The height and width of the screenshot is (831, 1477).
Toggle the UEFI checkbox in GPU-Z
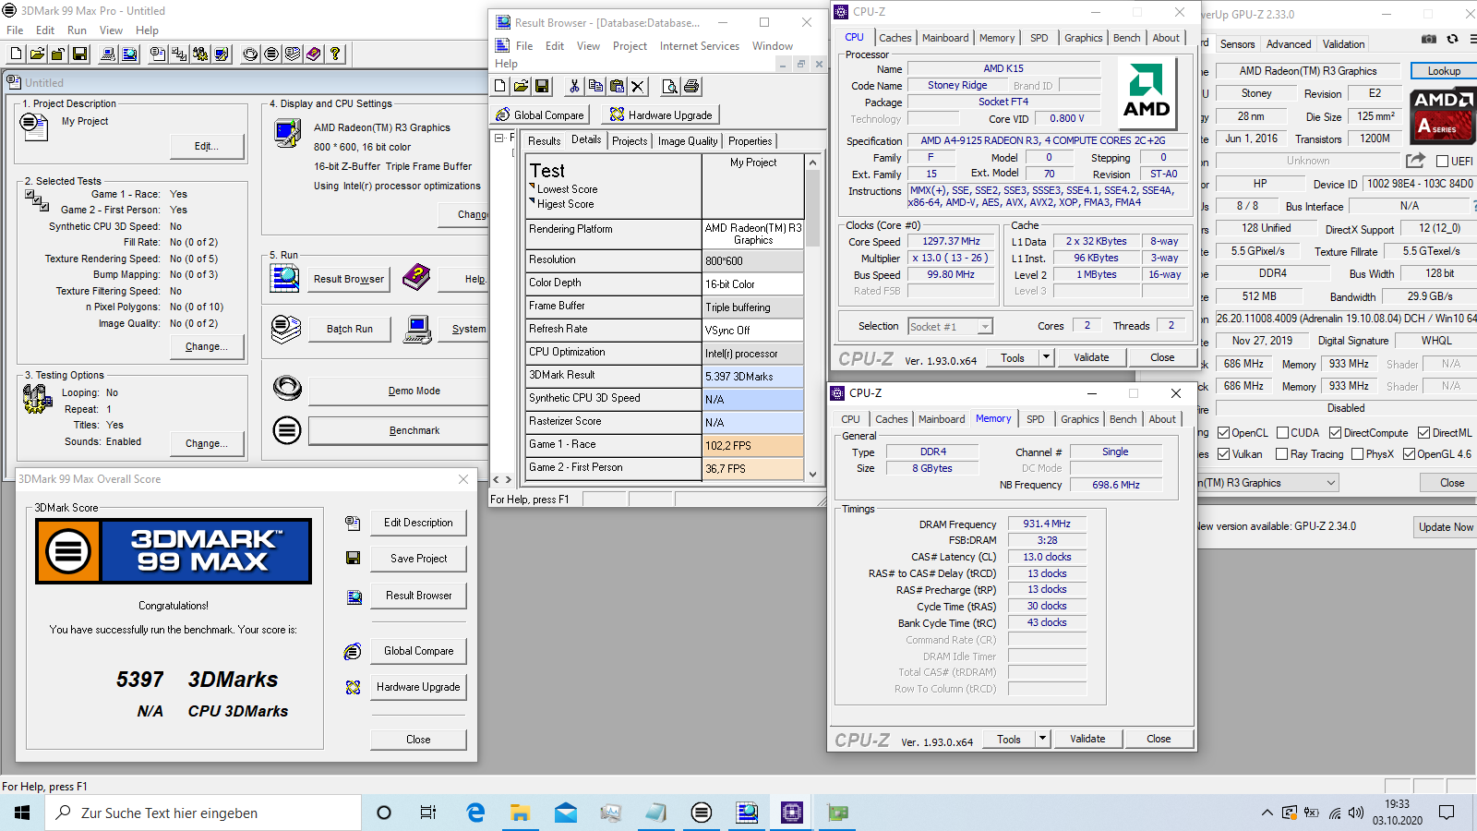coord(1443,162)
